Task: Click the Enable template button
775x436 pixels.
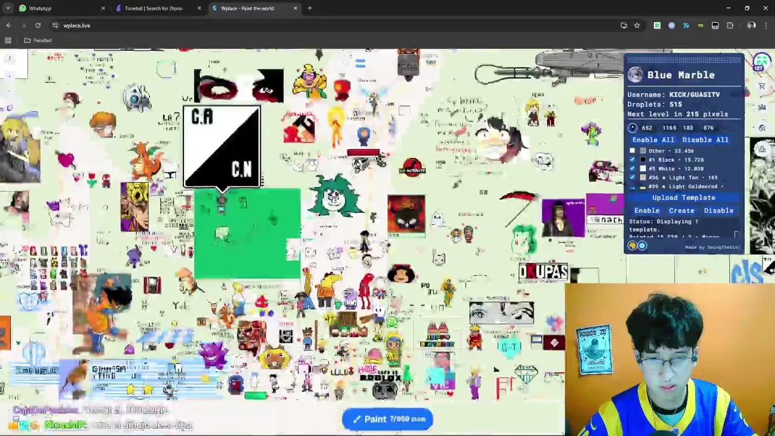Action: 647,211
